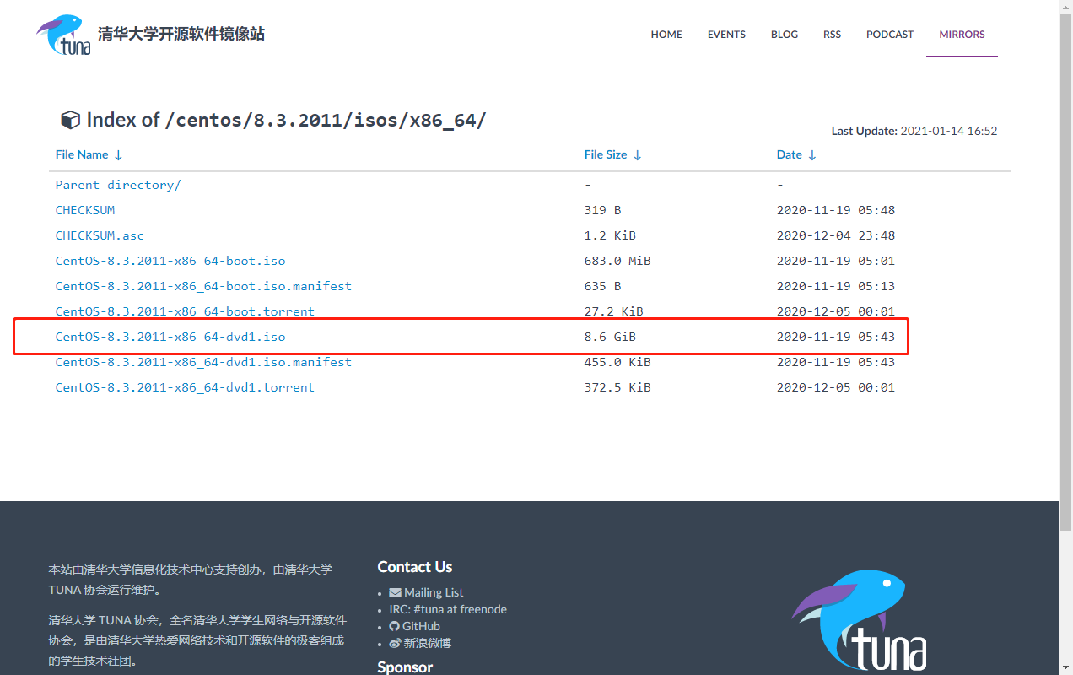Open the Parent directory/ link
Screen dimensions: 1073x675
(118, 185)
